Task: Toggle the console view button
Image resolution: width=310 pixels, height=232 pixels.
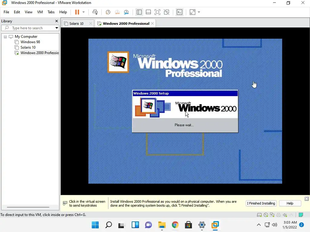Action: coord(179,12)
